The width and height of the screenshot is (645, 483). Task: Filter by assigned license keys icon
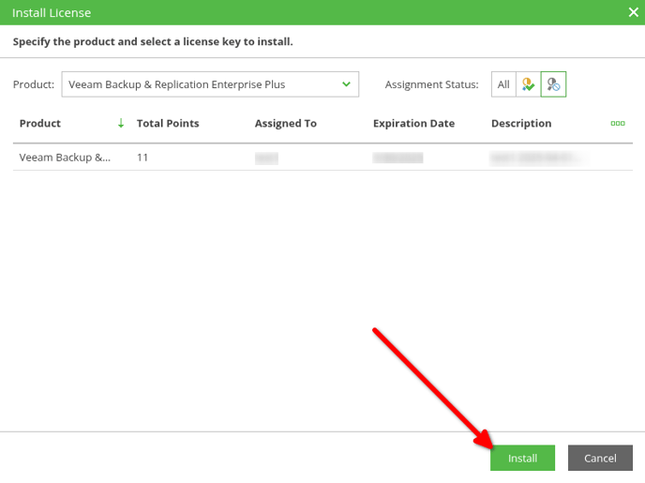(x=528, y=84)
